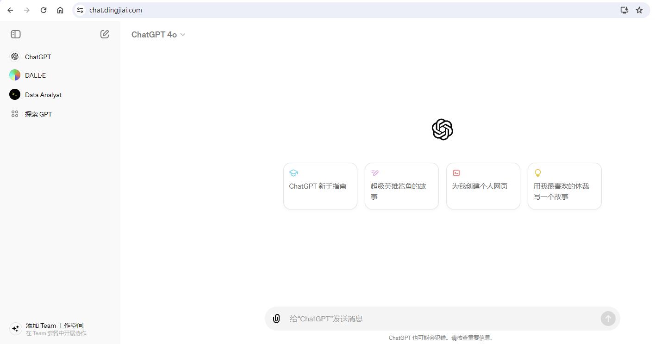Click the sparkle icon for Team workspace
Viewport: 655px width, 344px height.
tap(16, 329)
